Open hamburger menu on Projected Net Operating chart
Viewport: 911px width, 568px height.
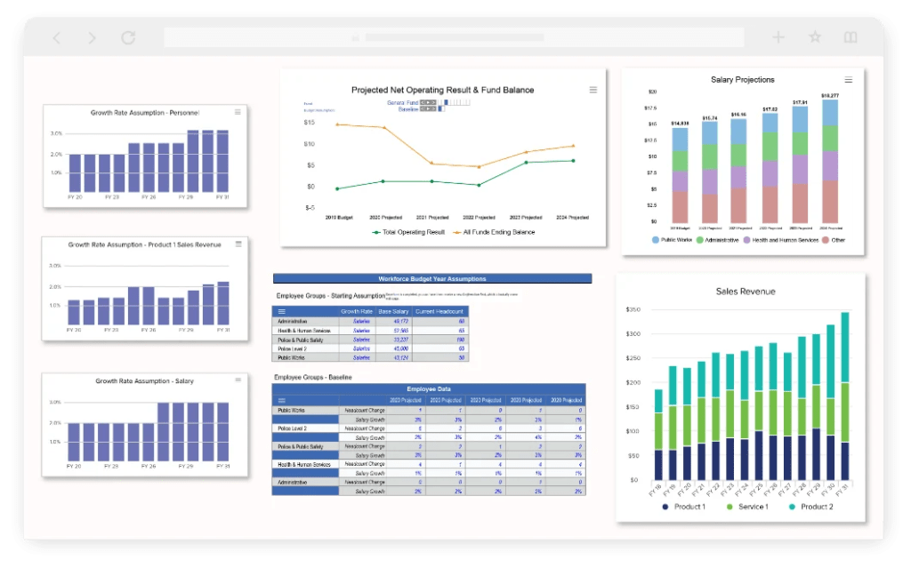point(593,90)
